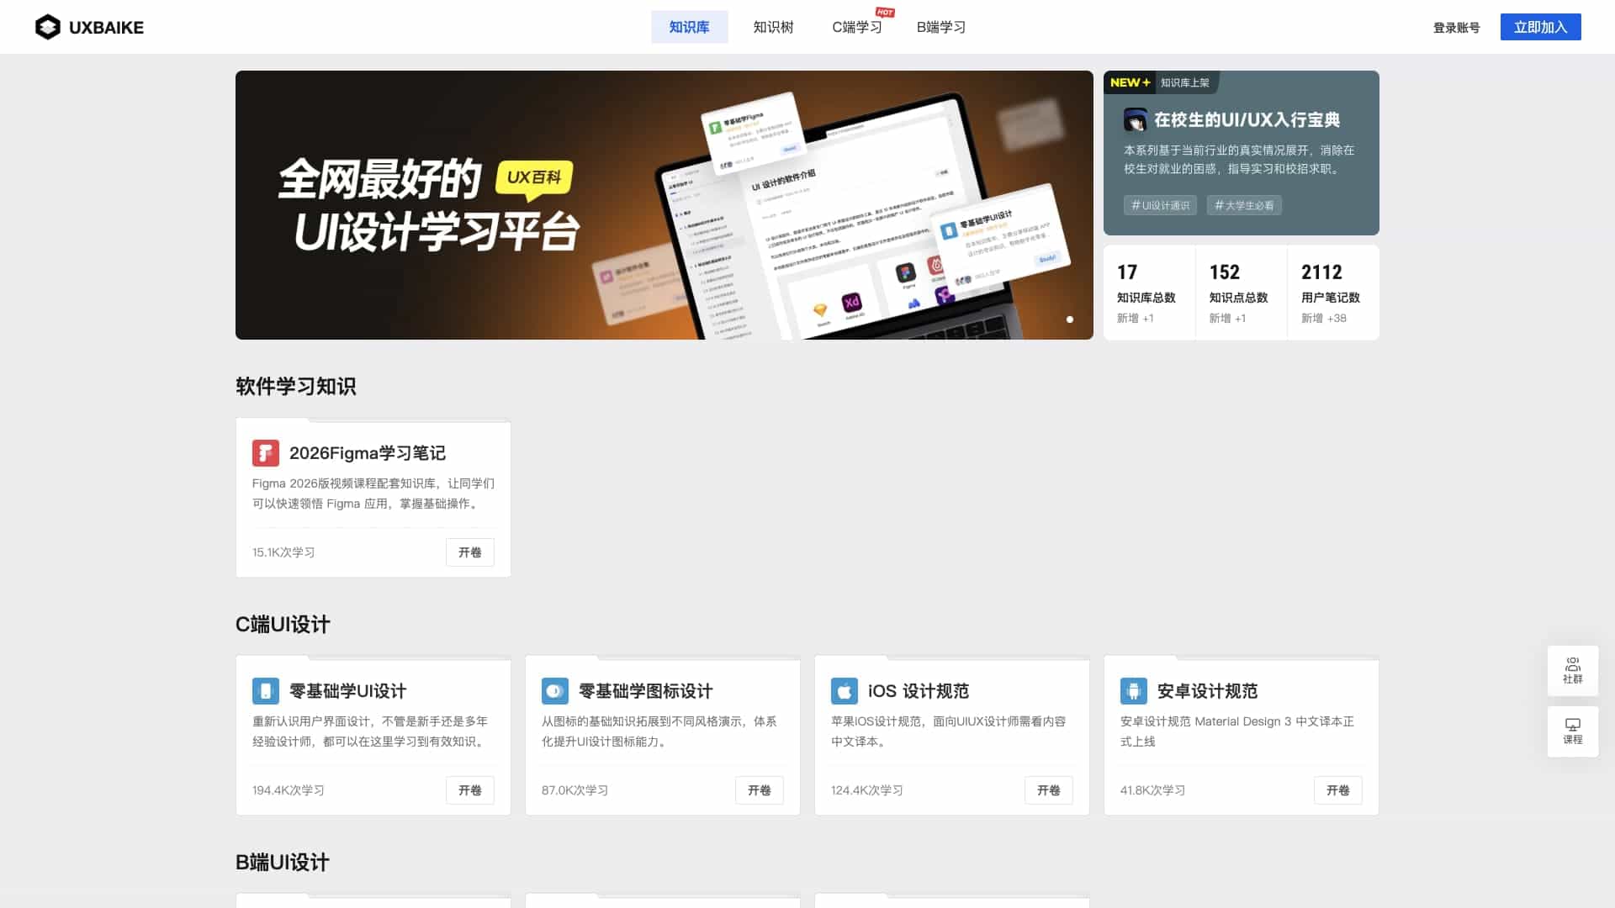1615x908 pixels.
Task: Click the white carousel indicator dot on banner
Action: (1070, 319)
